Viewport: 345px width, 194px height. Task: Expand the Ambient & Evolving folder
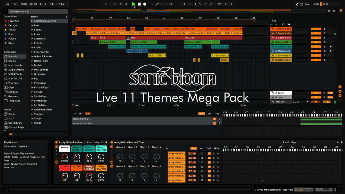[32, 21]
